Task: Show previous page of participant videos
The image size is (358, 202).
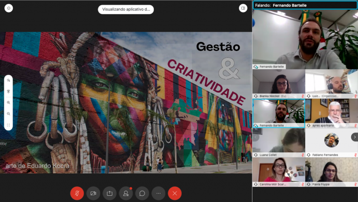Action: coord(256,137)
